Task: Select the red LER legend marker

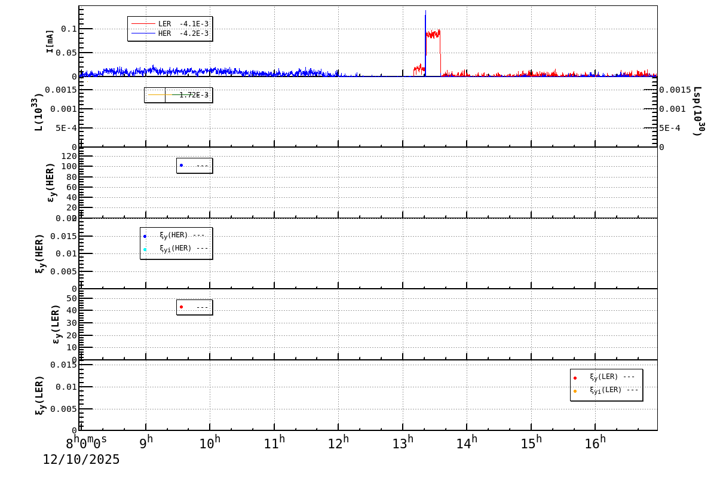Action: click(x=143, y=24)
